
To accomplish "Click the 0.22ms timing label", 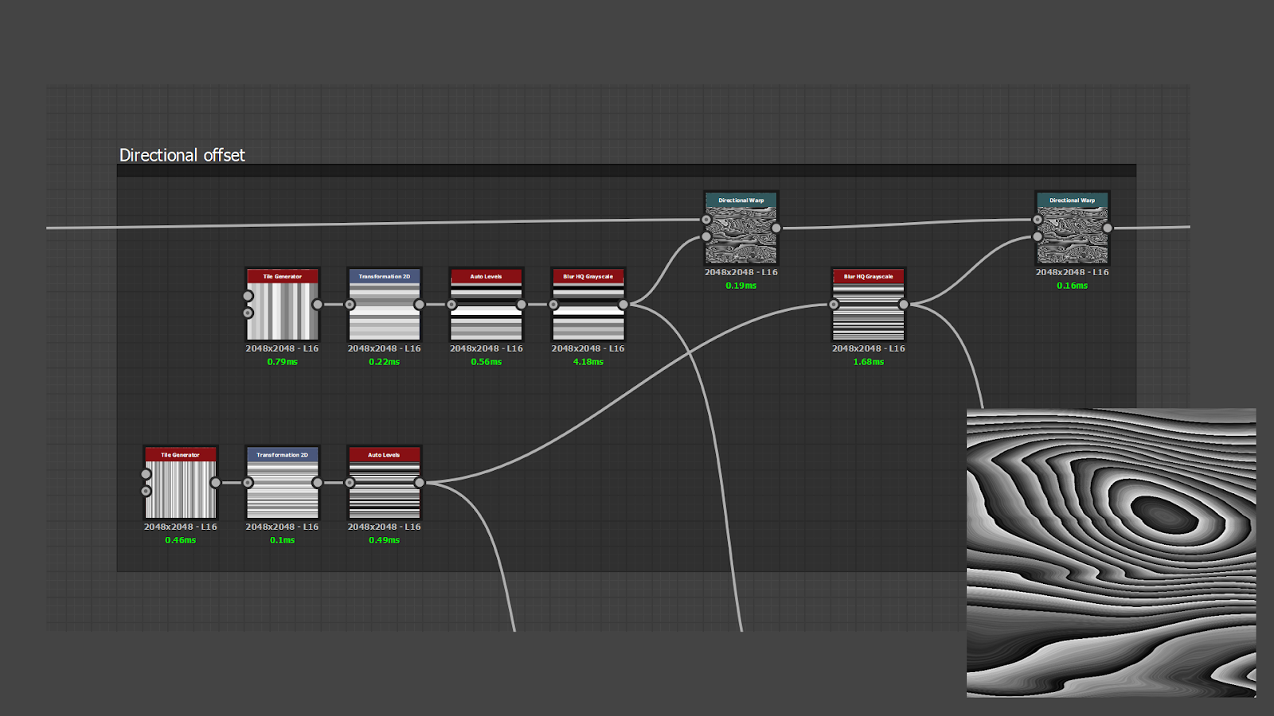I will point(385,362).
